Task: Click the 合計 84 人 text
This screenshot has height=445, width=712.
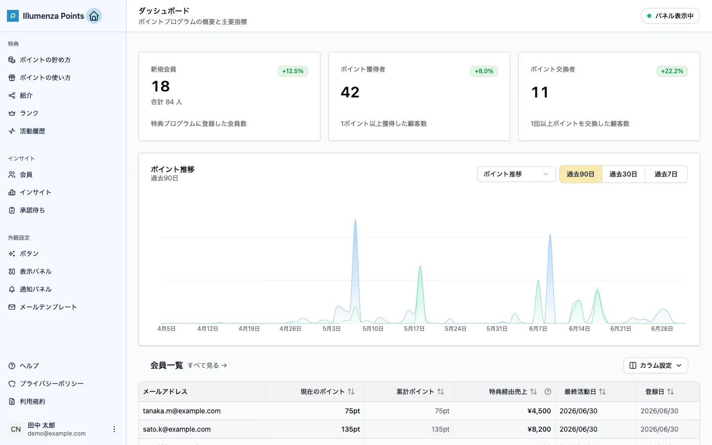Action: 167,102
